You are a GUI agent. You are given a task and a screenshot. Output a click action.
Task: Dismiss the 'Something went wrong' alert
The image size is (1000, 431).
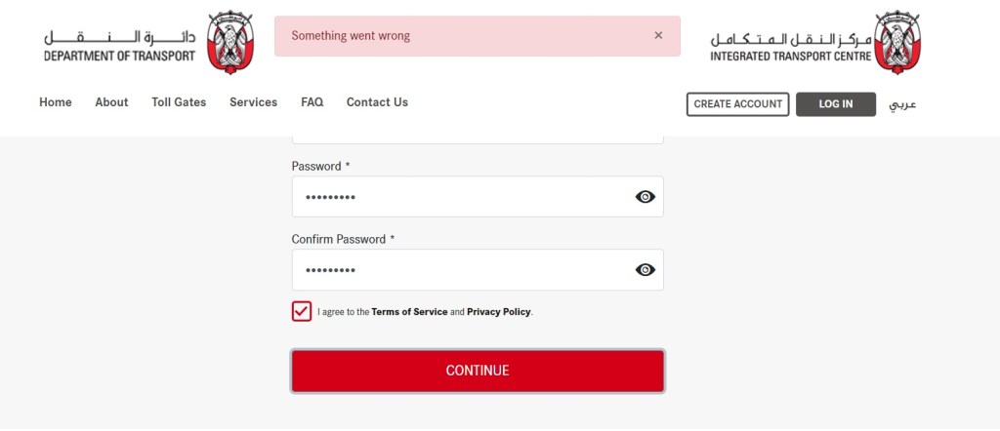[658, 35]
